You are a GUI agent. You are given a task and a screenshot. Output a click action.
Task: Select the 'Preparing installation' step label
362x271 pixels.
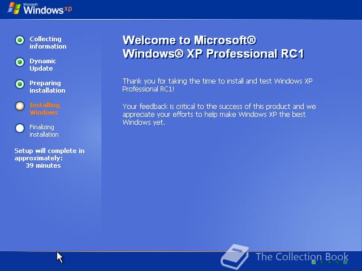(x=48, y=87)
